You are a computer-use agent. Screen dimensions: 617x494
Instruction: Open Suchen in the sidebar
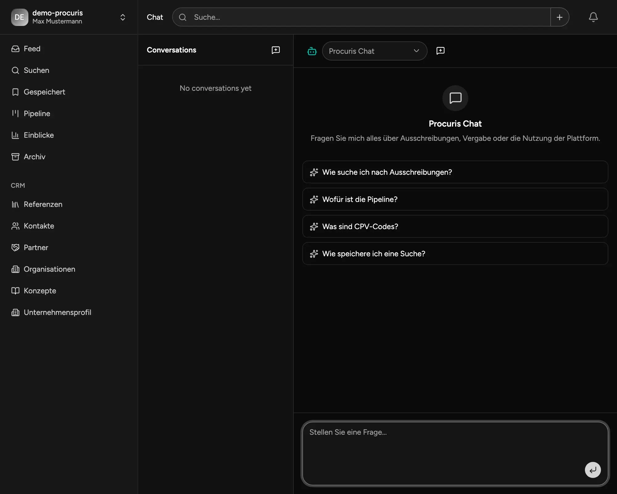(x=68, y=70)
